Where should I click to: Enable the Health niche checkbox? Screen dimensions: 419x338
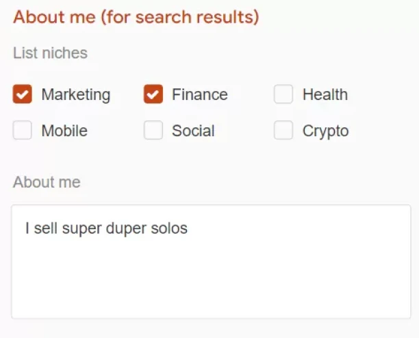(x=283, y=94)
